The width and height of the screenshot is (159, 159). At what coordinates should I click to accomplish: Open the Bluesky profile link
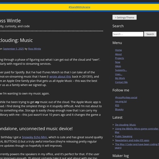click(x=119, y=110)
